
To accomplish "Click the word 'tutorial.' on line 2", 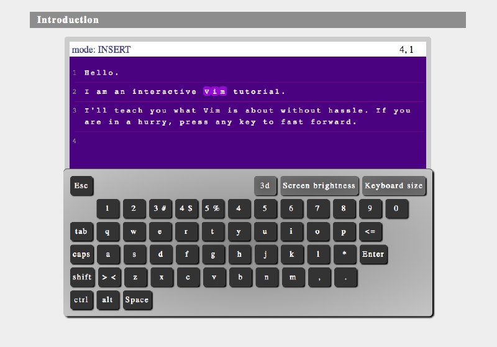I will (x=259, y=91).
